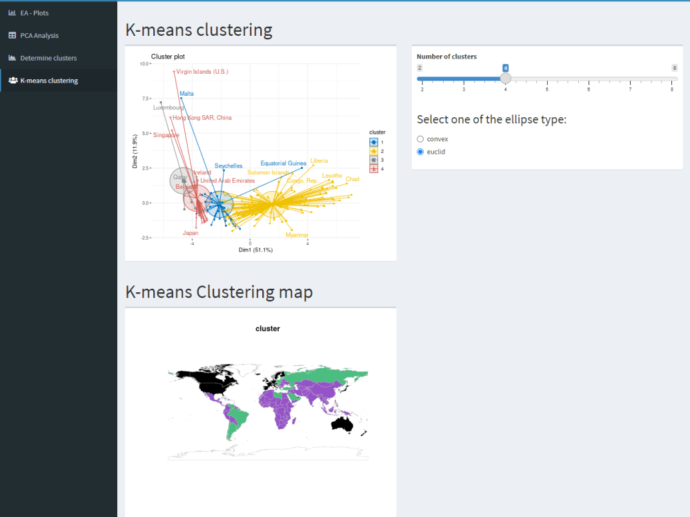Open PCA Analysis sidebar item
The height and width of the screenshot is (517, 690).
click(x=59, y=35)
